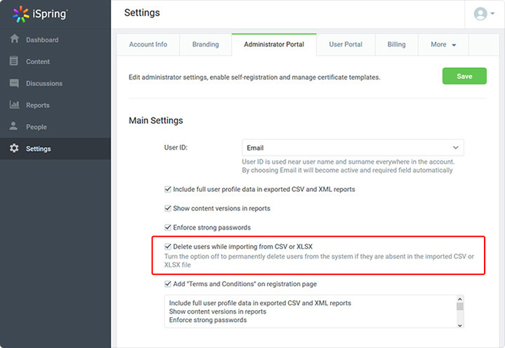Toggle Include full user profile data checkbox
505x348 pixels.
point(168,189)
